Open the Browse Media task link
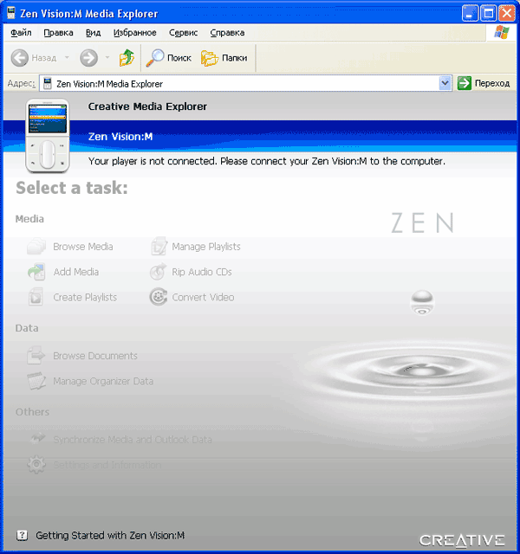Image resolution: width=520 pixels, height=554 pixels. pyautogui.click(x=83, y=247)
